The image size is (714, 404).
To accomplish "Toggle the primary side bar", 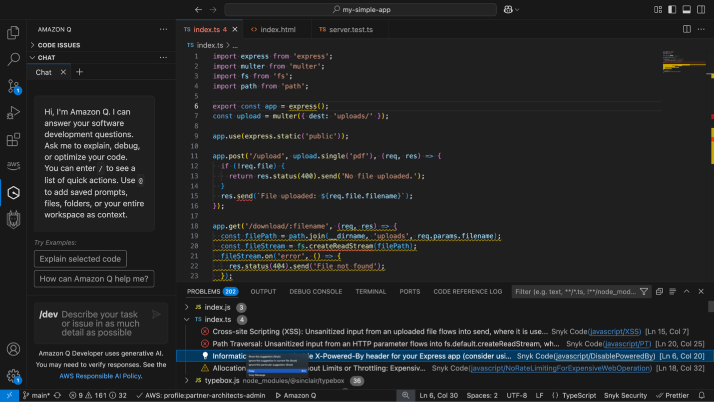I will (x=672, y=9).
